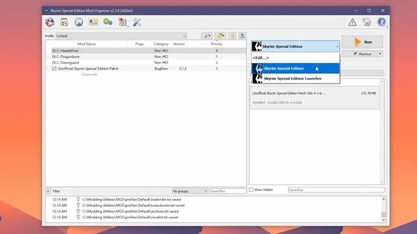The width and height of the screenshot is (417, 234).
Task: Open the Help question mark icon
Action: pyautogui.click(x=382, y=22)
